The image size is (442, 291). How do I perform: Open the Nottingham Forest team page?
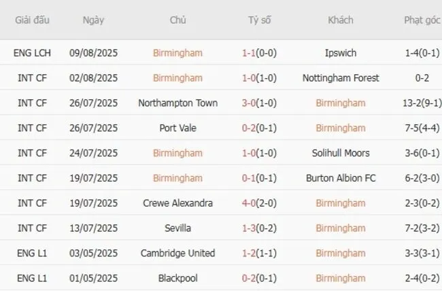(x=341, y=78)
